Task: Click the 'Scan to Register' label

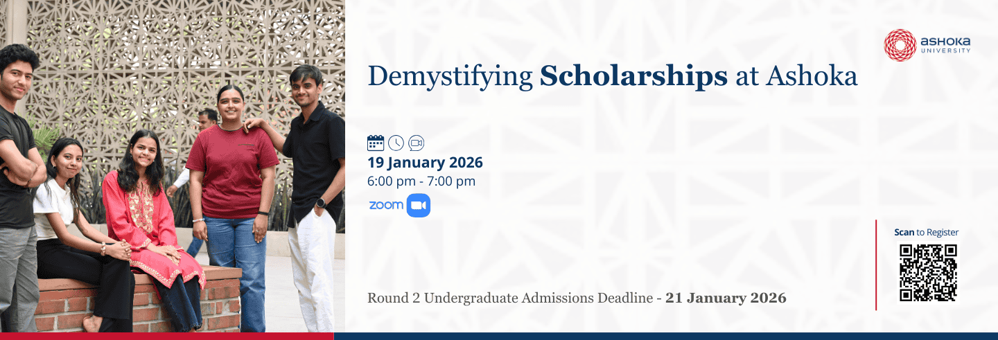Action: point(926,233)
